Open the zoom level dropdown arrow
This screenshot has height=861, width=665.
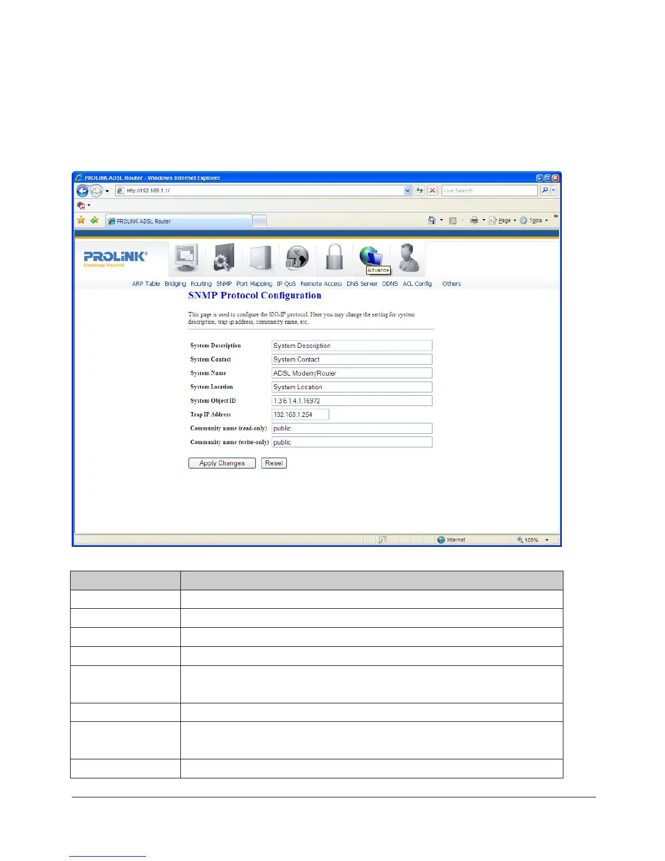pos(547,540)
